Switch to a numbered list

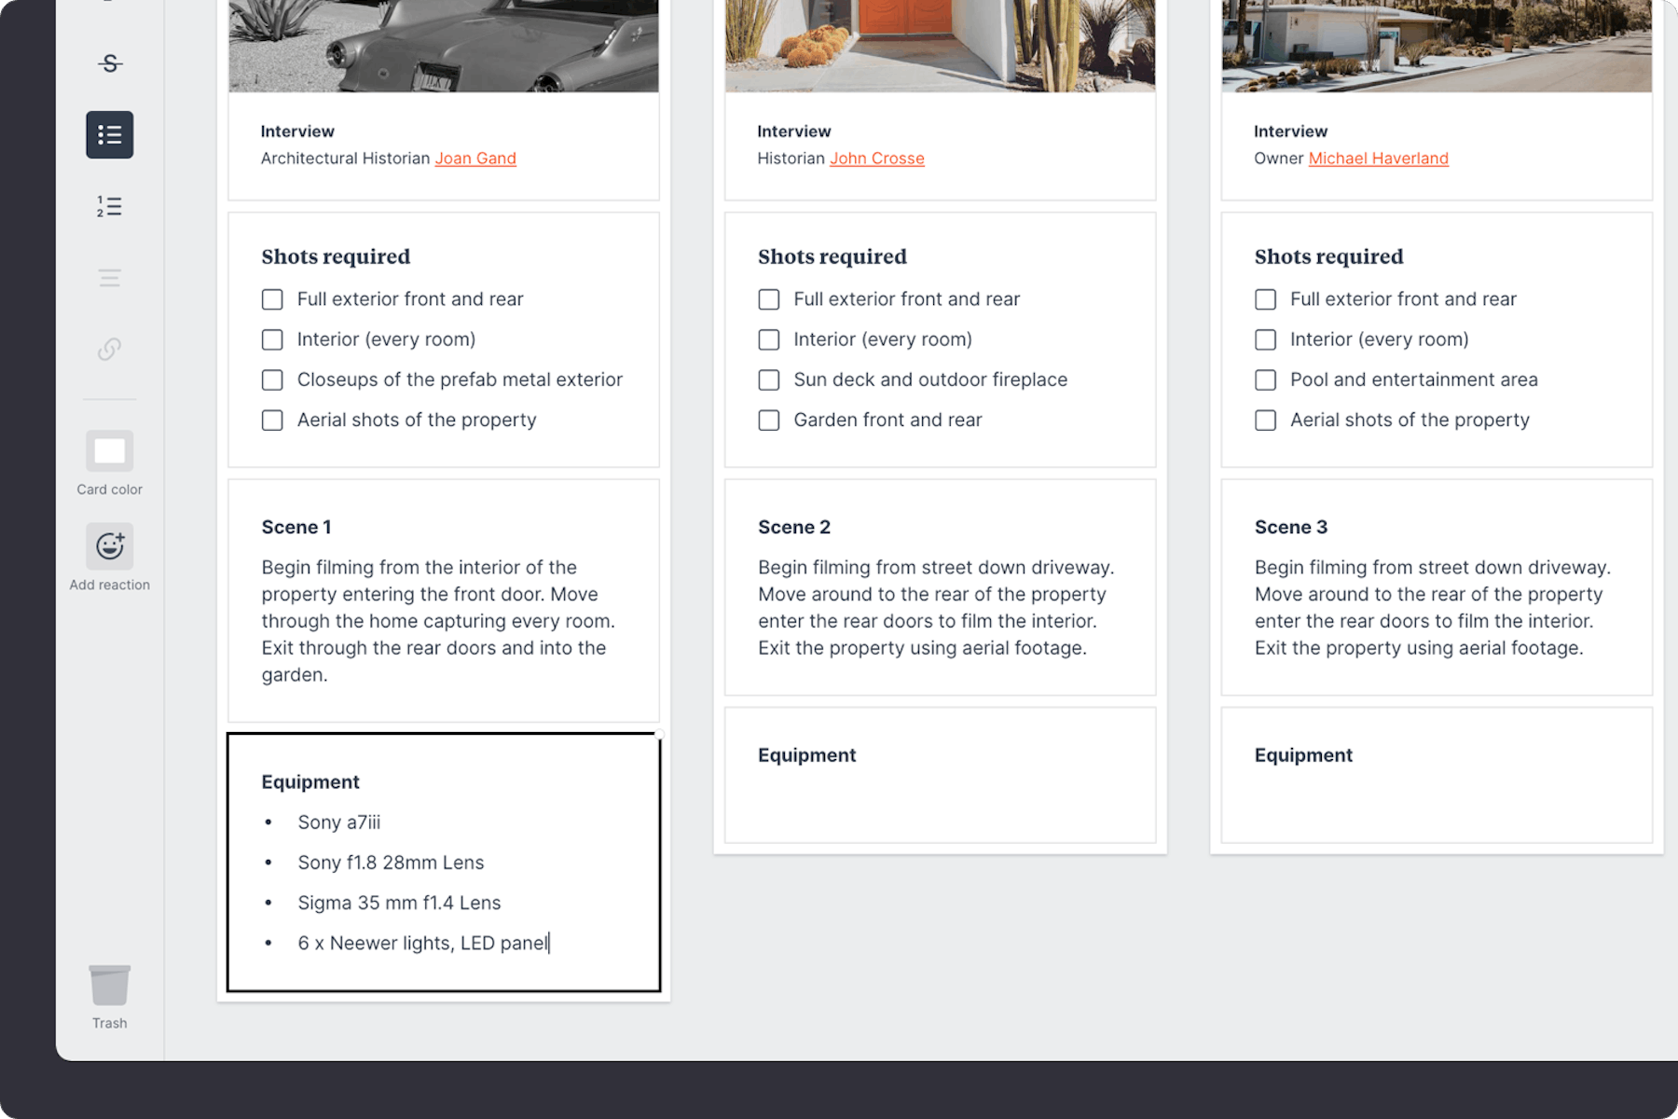point(109,206)
